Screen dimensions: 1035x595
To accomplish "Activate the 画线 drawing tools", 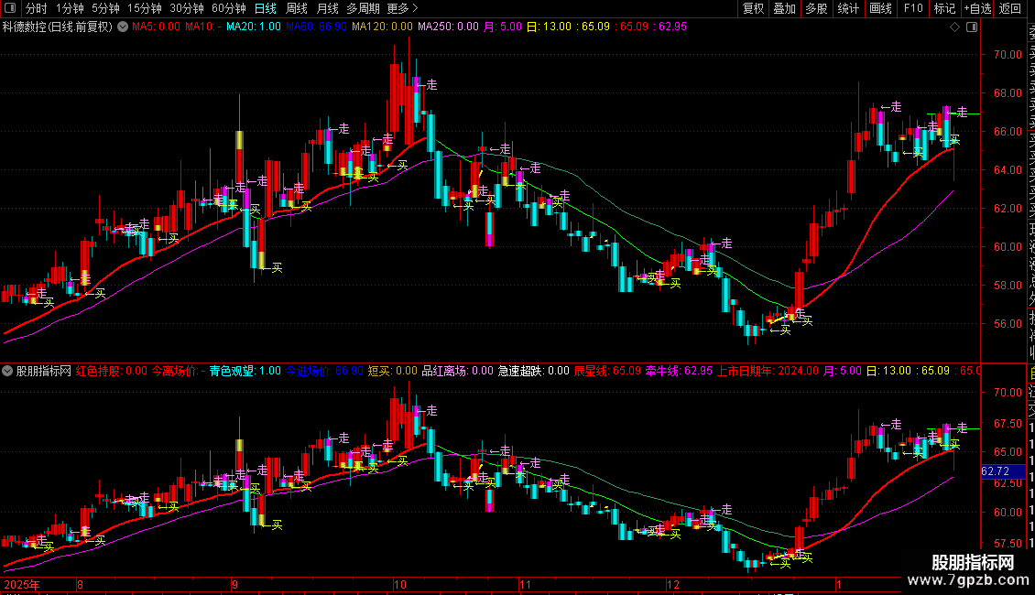I will 880,8.
